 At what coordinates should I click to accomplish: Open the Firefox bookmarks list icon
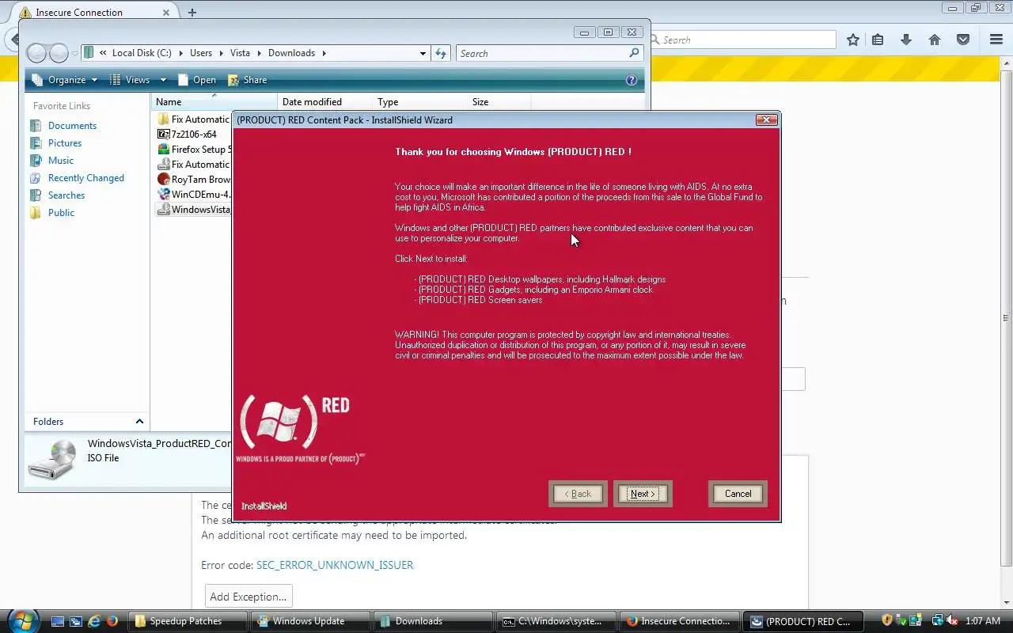click(x=878, y=40)
